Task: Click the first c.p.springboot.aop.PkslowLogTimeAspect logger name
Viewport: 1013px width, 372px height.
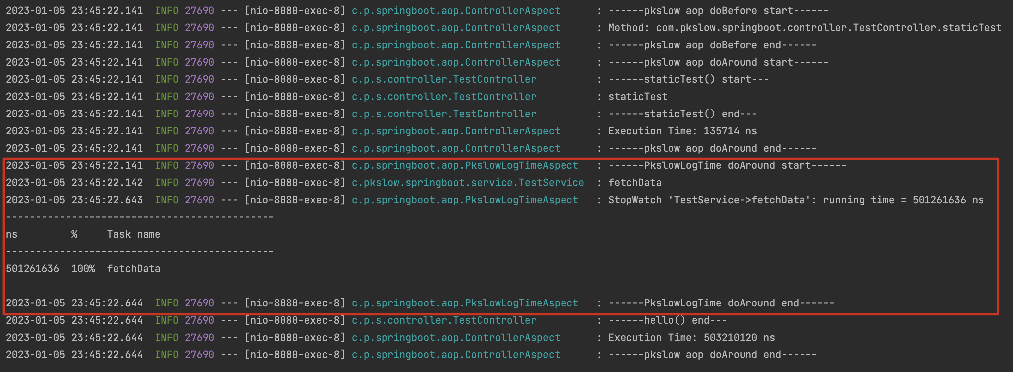Action: point(465,165)
